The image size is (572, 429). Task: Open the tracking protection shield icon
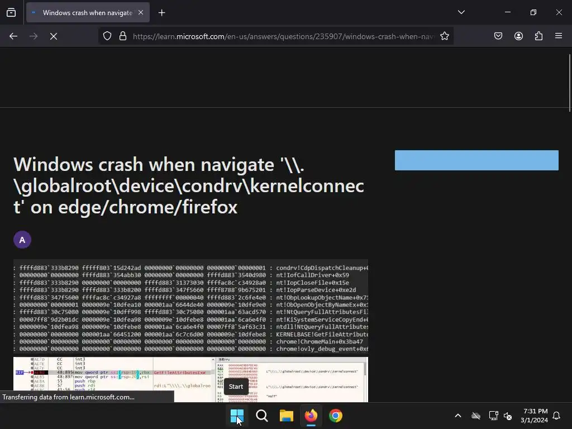tap(107, 36)
